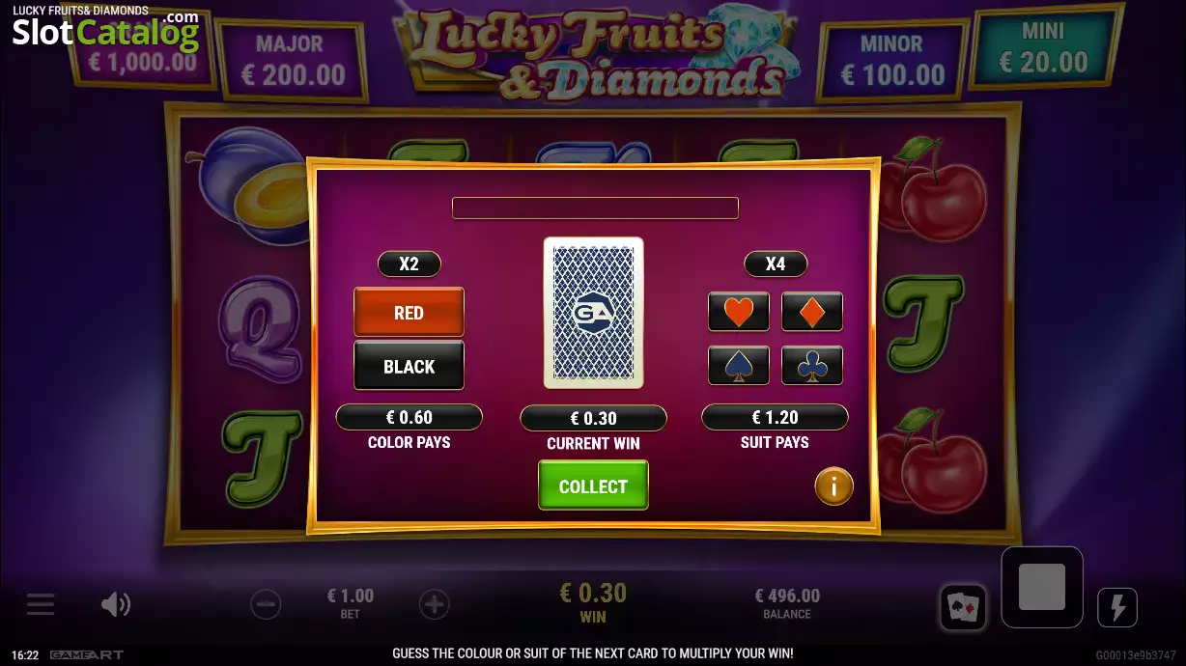Viewport: 1186px width, 666px height.
Task: Collect the current win
Action: 593,486
